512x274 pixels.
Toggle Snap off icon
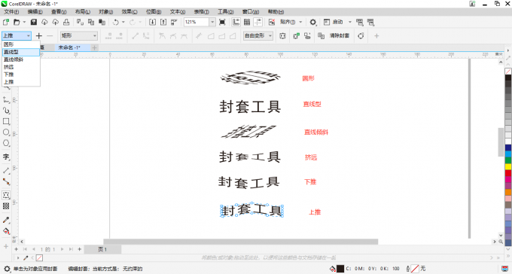point(272,23)
